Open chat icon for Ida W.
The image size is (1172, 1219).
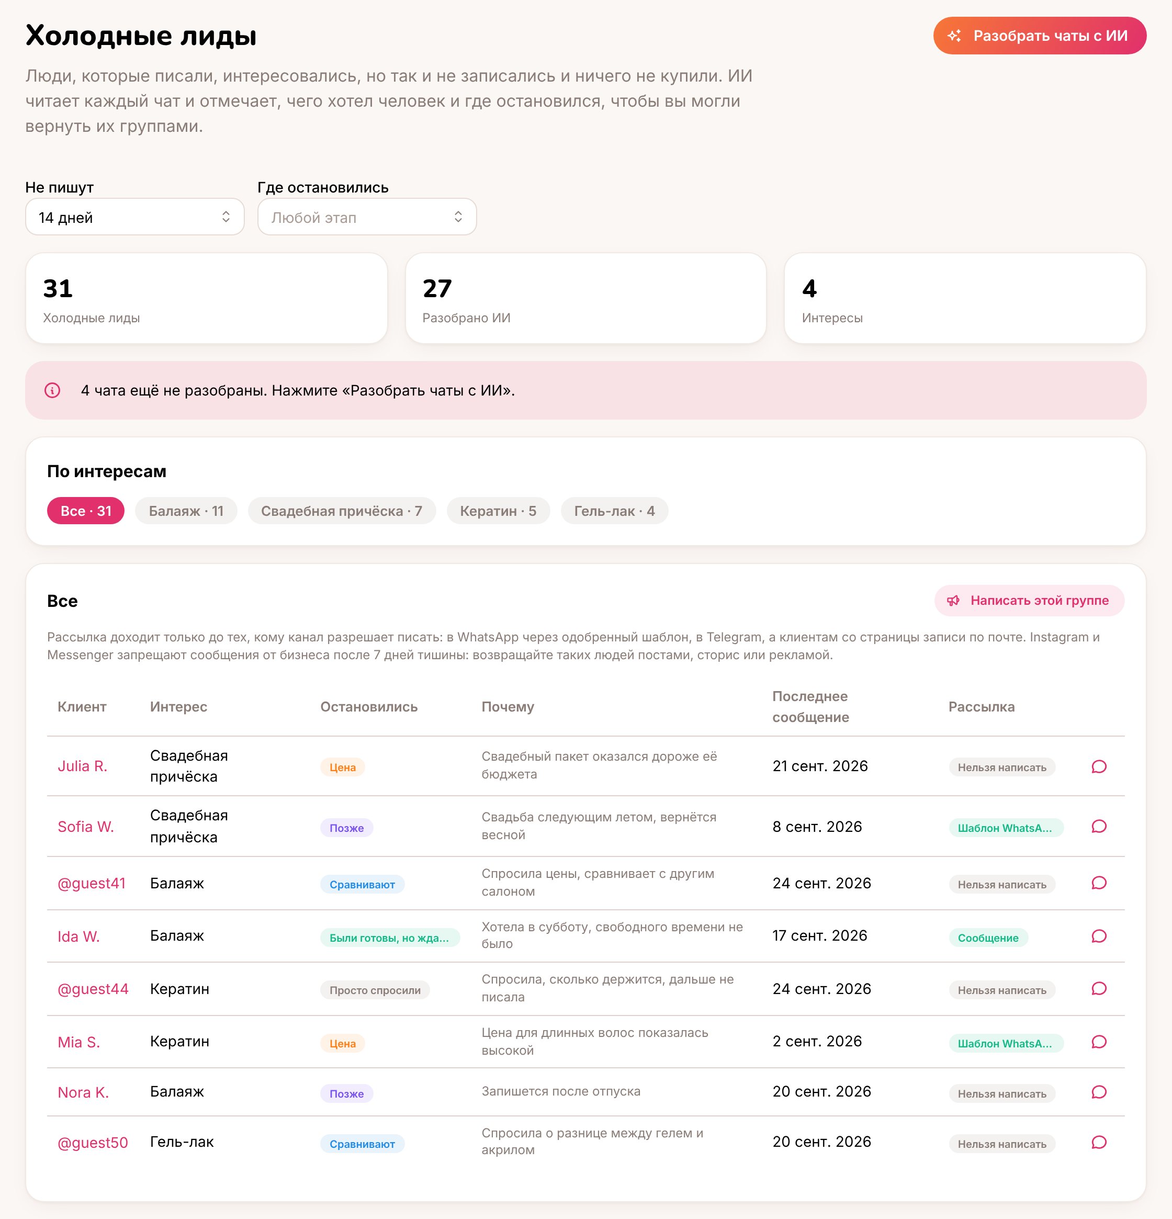[x=1099, y=936]
